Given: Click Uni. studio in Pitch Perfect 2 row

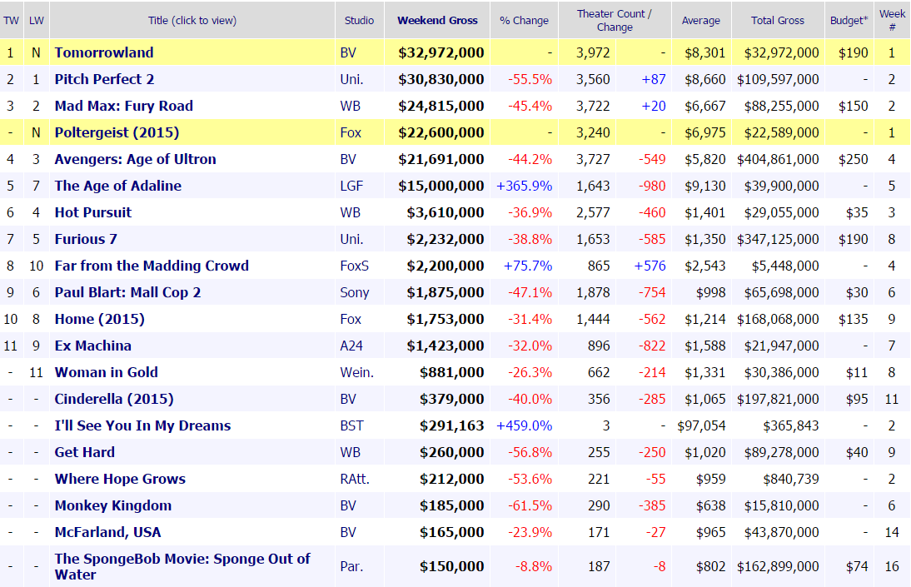Looking at the screenshot, I should click(x=351, y=79).
